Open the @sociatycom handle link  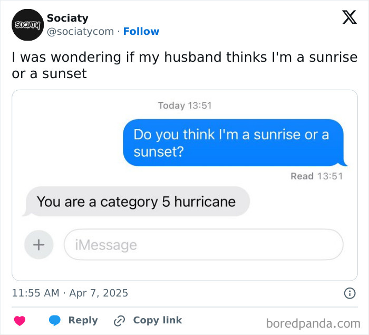(x=81, y=31)
